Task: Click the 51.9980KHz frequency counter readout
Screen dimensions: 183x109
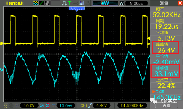Action: pyautogui.click(x=132, y=106)
